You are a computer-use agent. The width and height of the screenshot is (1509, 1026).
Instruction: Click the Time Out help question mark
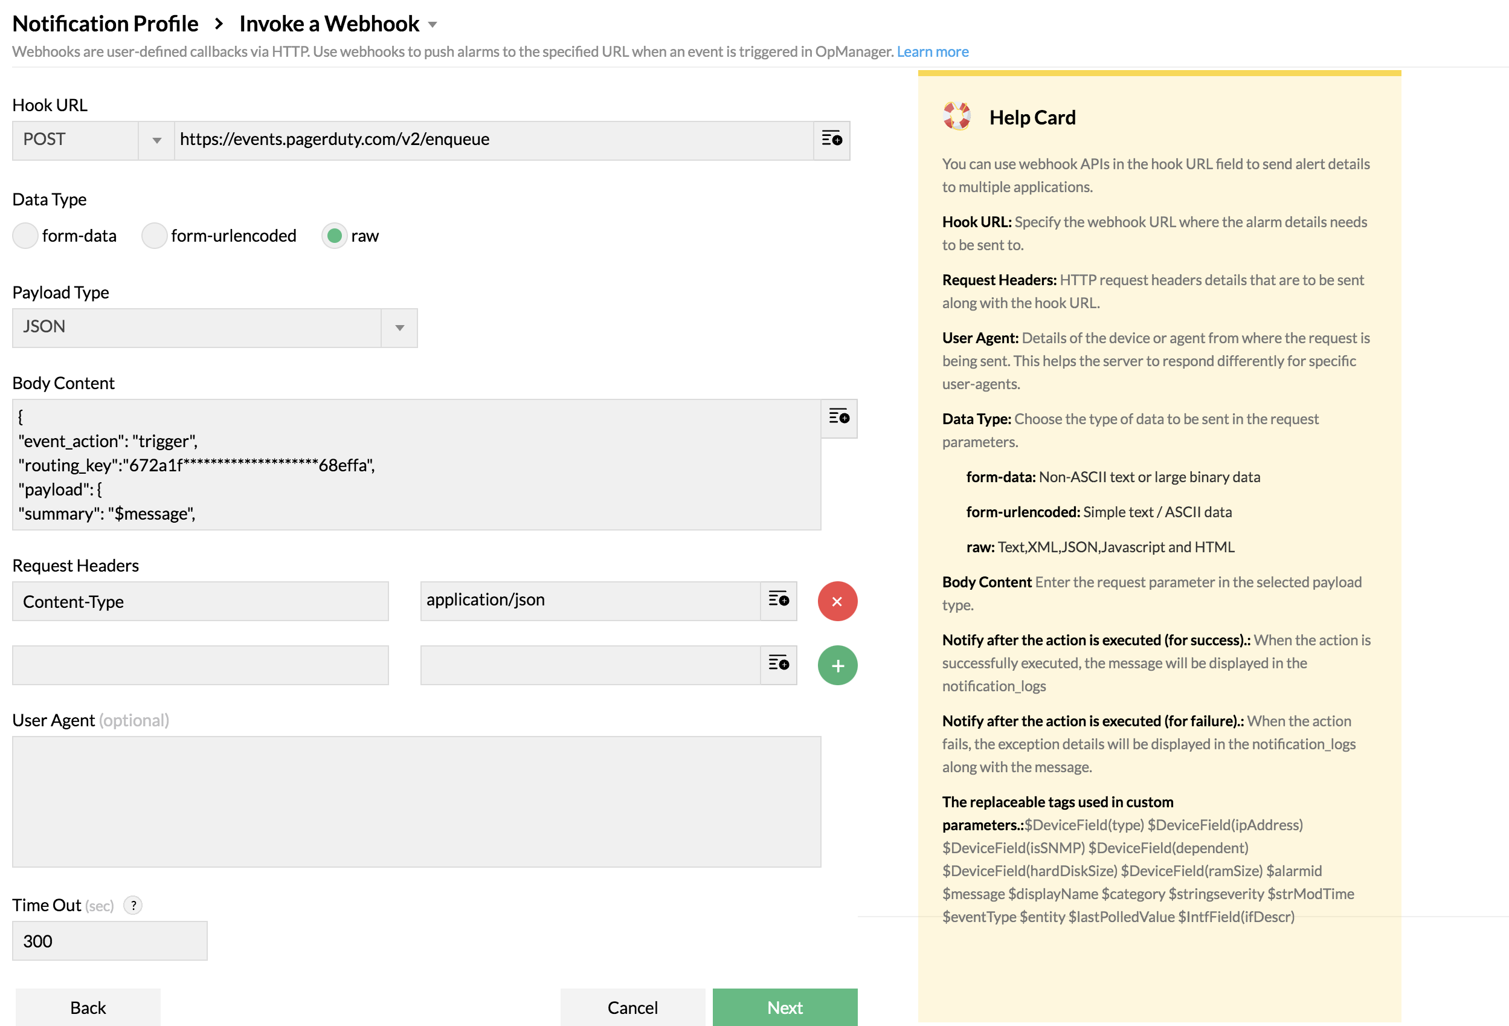[x=133, y=905]
